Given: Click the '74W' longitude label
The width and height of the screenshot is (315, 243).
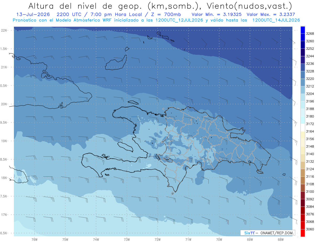Looking at the screenshot, I should coord(96,239).
